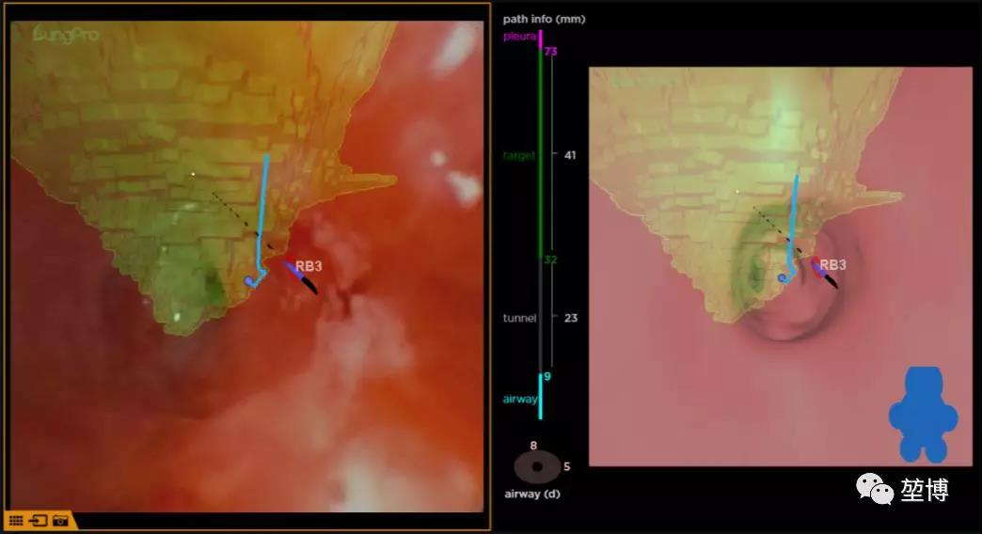Screen dimensions: 982x534
Task: Open the grid layout icon
Action: [16, 520]
